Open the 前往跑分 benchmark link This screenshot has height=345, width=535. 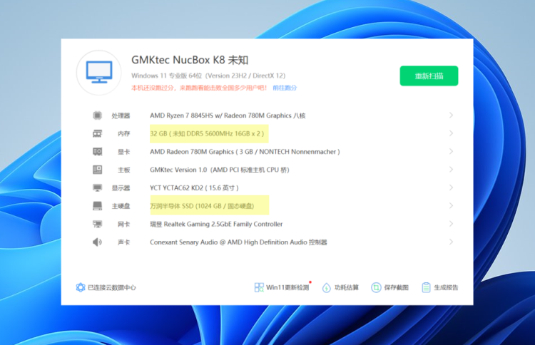point(285,88)
